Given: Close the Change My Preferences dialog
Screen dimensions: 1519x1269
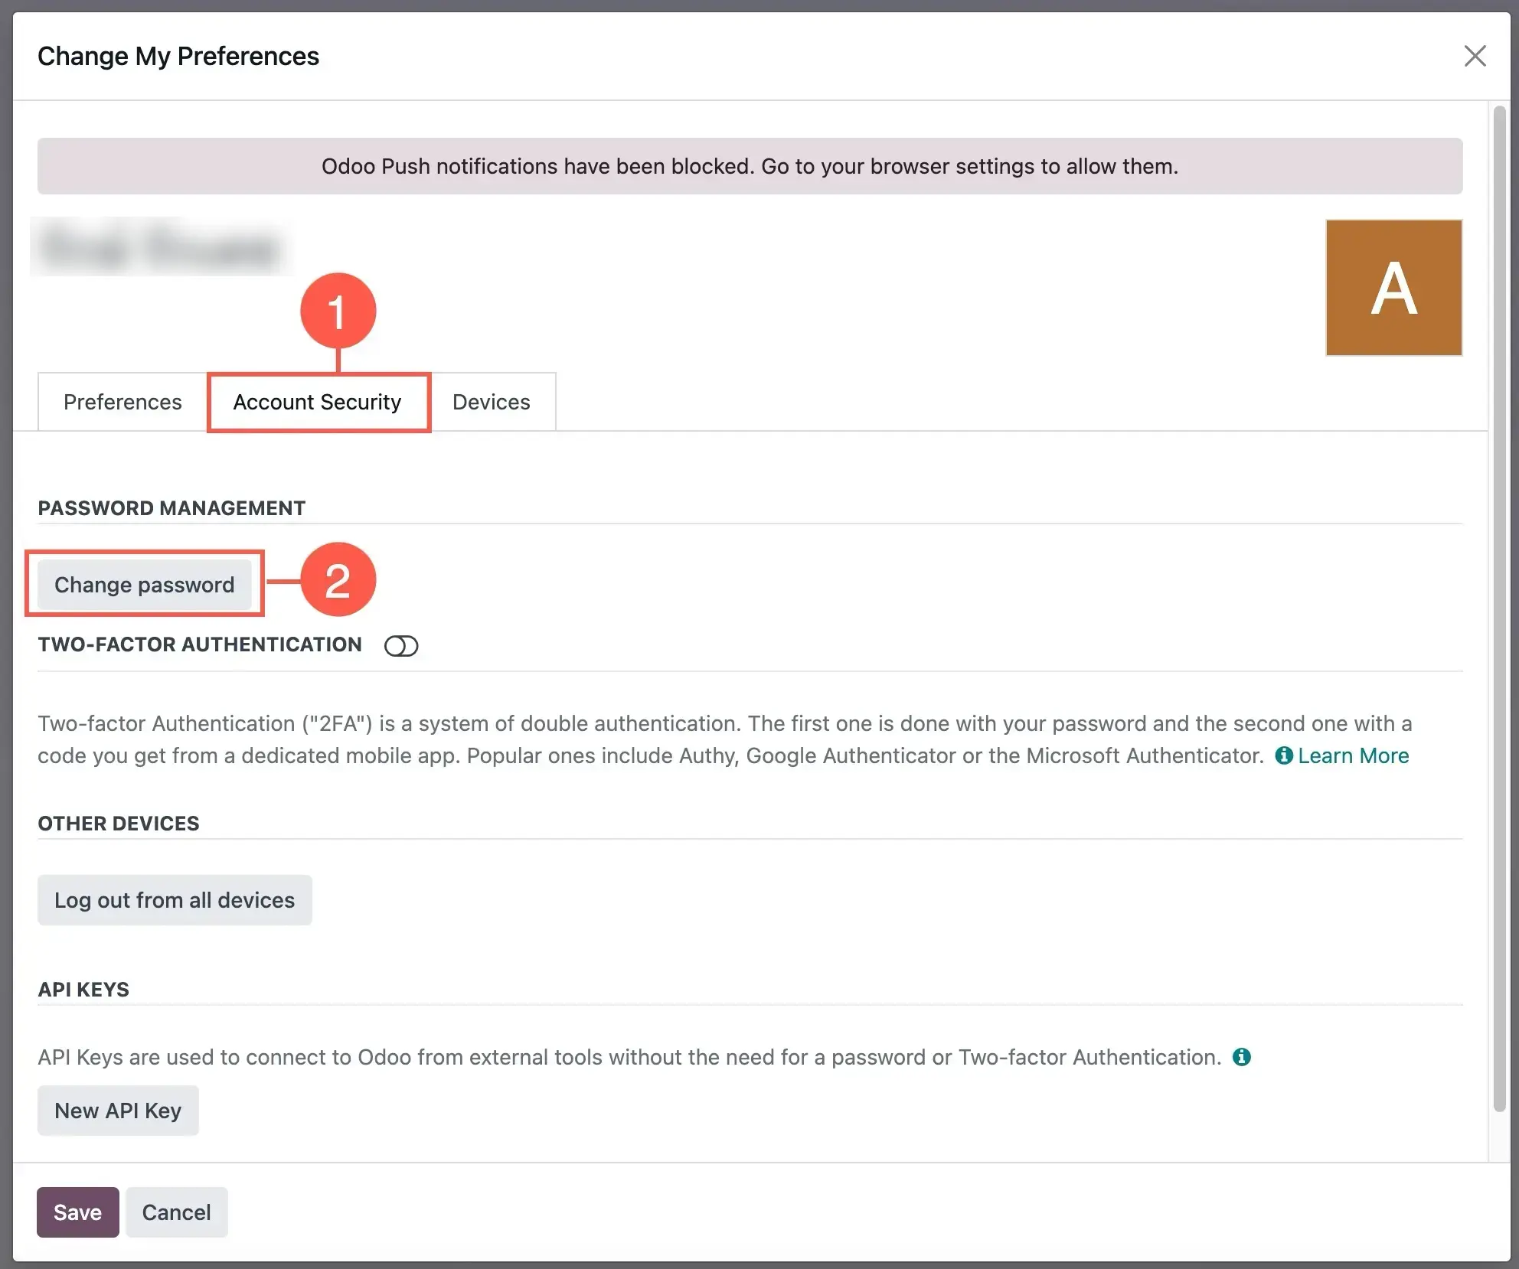Looking at the screenshot, I should (1475, 56).
